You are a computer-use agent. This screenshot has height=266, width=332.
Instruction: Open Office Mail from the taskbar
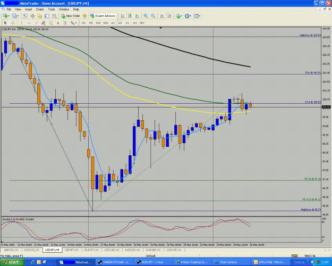click(x=270, y=262)
